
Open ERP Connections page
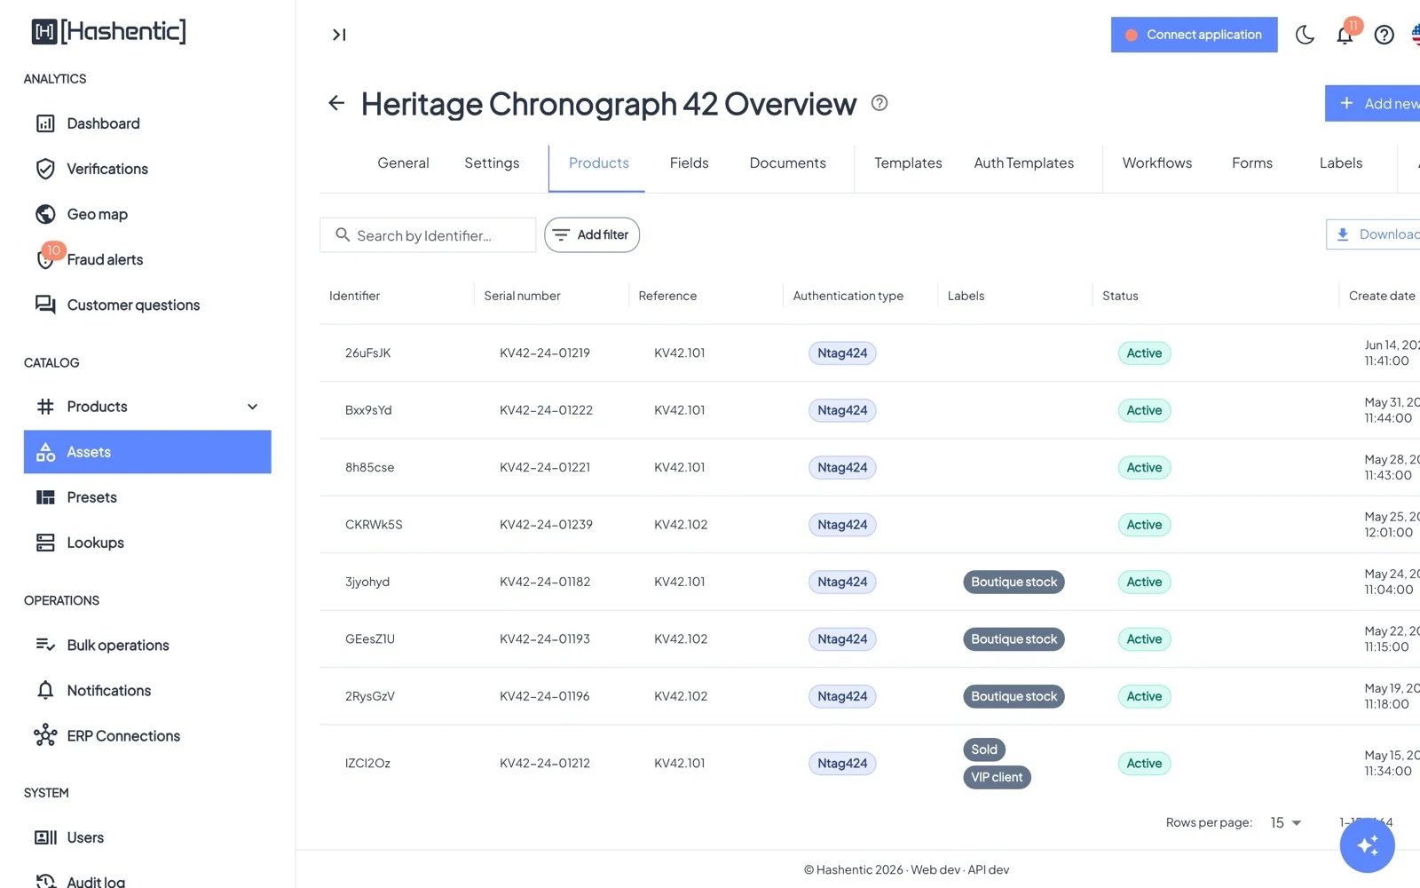(x=147, y=735)
